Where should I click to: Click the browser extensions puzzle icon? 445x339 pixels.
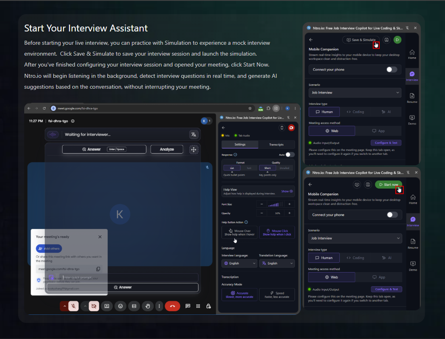268,108
